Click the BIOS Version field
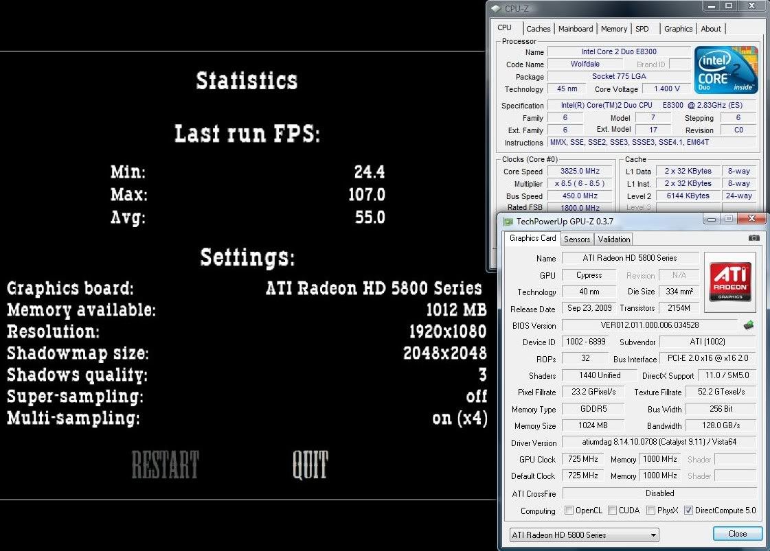770x551 pixels. [649, 325]
